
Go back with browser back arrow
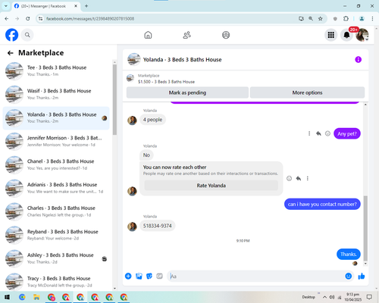coord(7,19)
